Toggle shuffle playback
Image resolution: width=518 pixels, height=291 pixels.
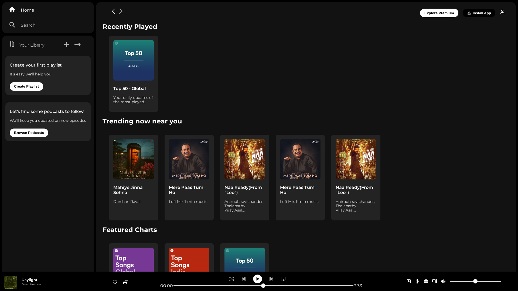pos(232,279)
